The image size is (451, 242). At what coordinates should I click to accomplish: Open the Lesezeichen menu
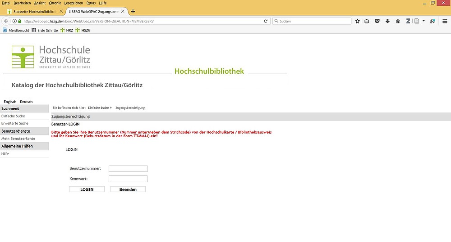click(x=74, y=3)
